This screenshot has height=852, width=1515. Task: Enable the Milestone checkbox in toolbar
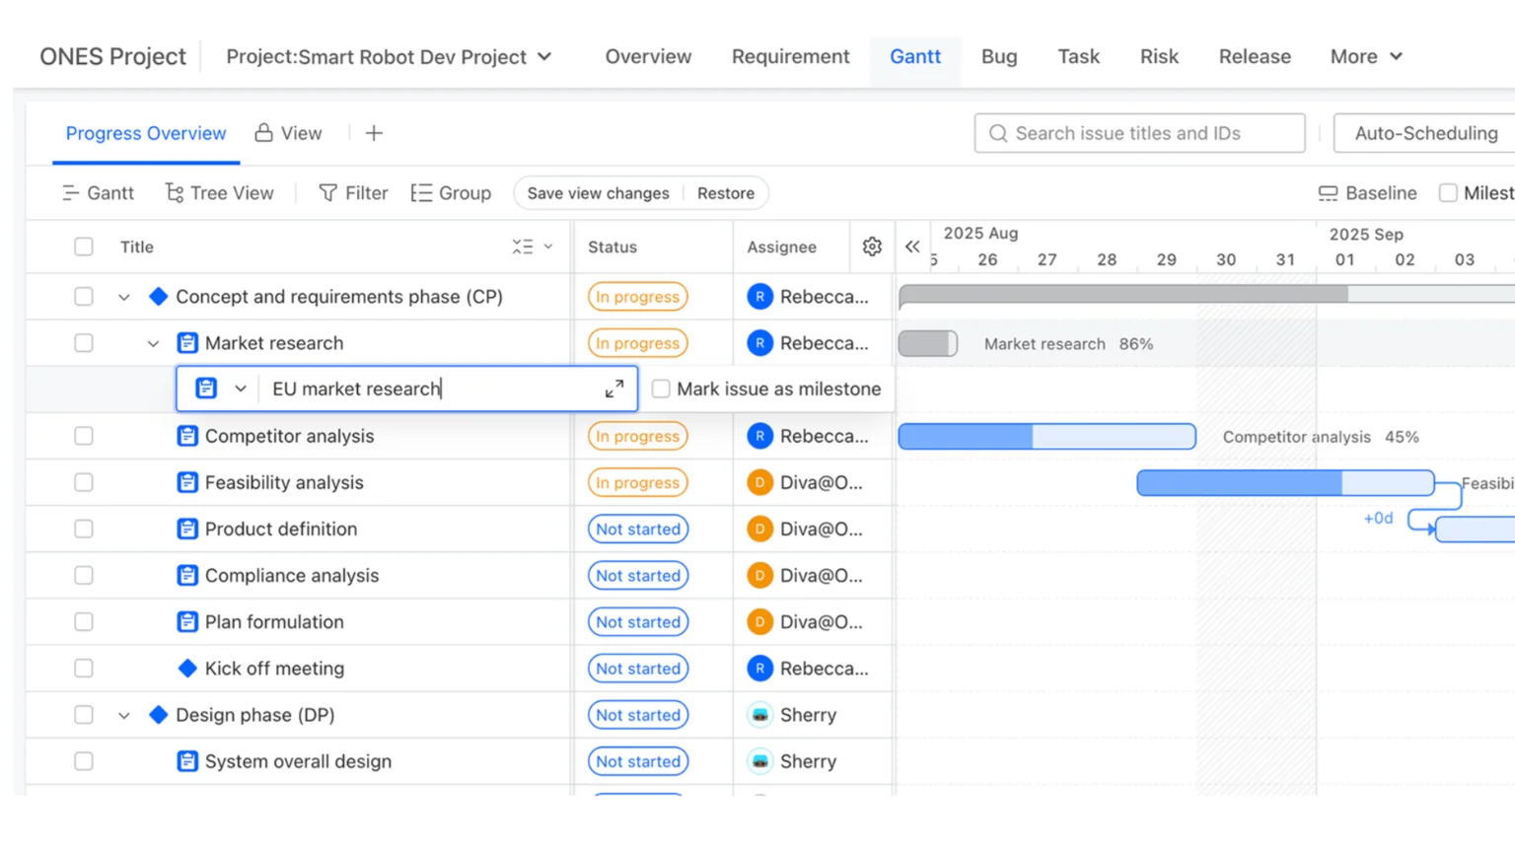coord(1448,193)
